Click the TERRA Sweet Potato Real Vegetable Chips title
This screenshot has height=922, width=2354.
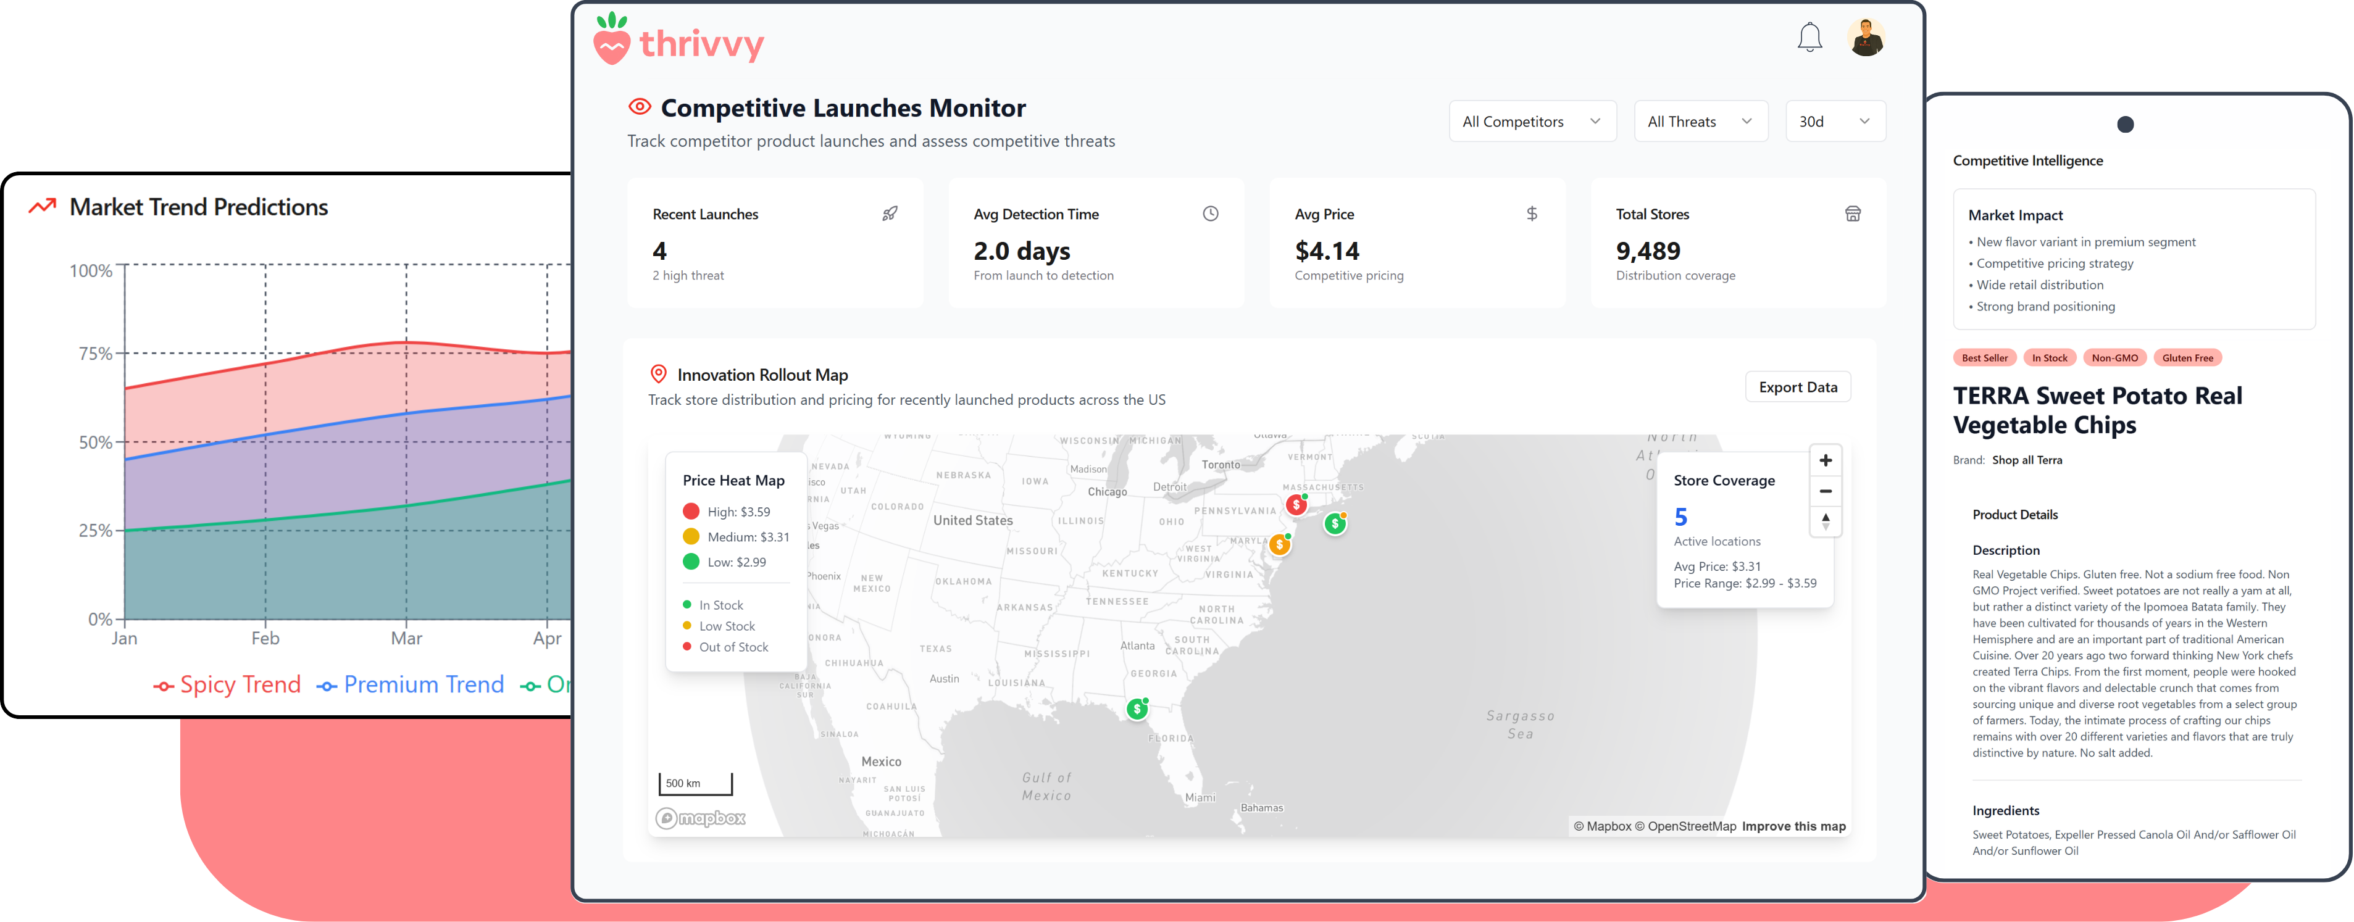[x=2097, y=410]
